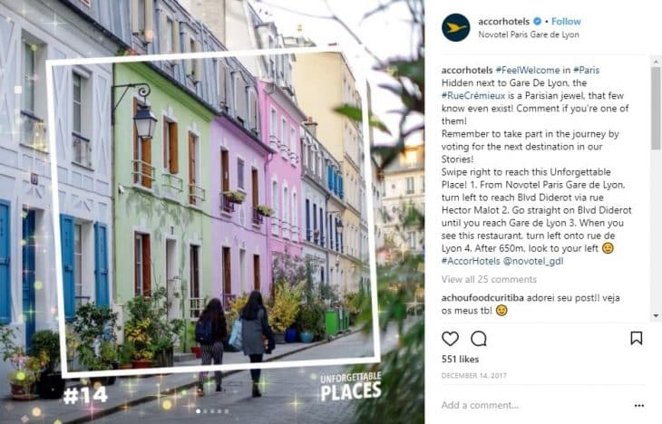View the 551 likes list
Screen dimensions: 662x424
tap(460, 359)
